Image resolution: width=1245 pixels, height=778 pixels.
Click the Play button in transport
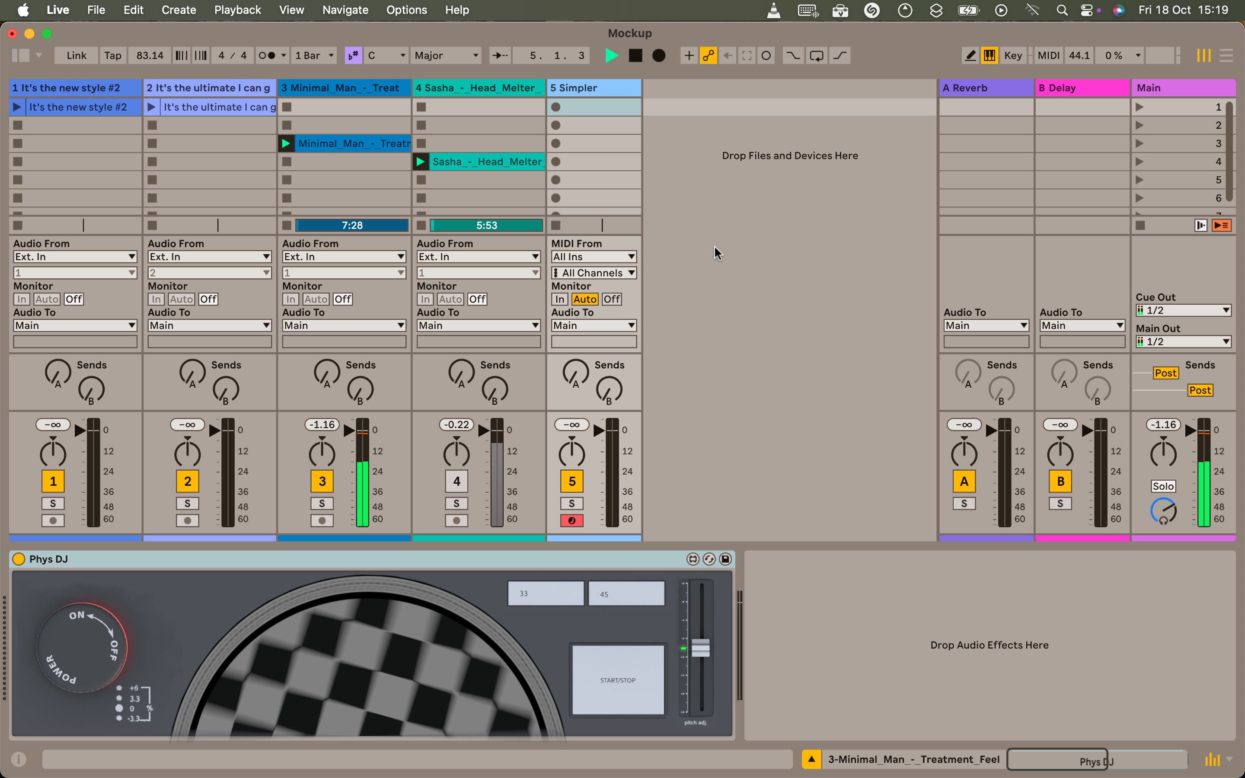pyautogui.click(x=611, y=56)
